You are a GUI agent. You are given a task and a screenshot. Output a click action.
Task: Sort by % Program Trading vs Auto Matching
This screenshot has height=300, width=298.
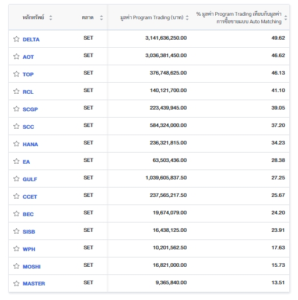(286, 17)
